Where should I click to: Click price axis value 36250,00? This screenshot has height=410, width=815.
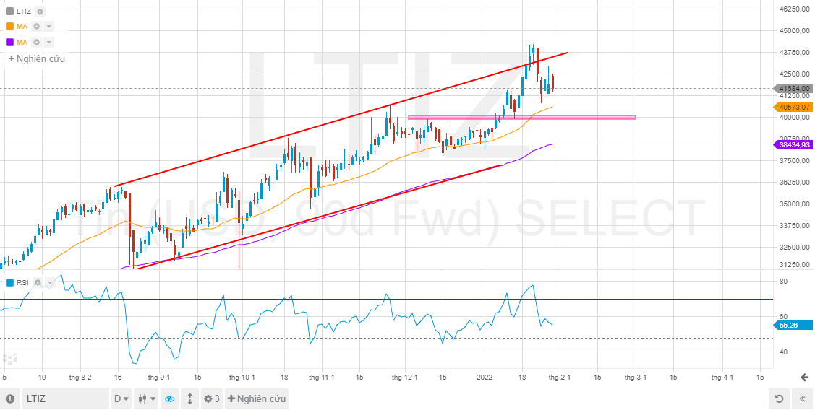(795, 183)
